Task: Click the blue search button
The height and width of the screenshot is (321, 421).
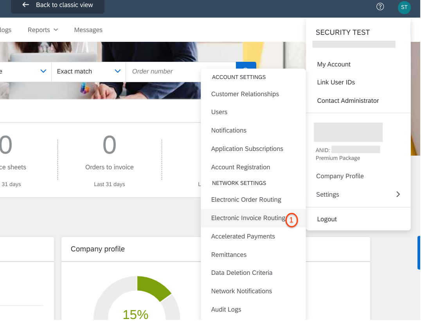Action: (246, 65)
